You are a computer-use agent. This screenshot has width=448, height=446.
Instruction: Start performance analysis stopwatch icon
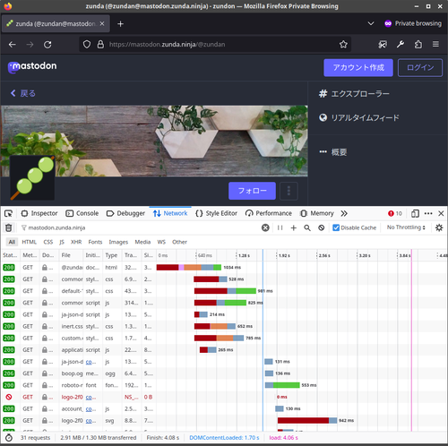(9, 438)
